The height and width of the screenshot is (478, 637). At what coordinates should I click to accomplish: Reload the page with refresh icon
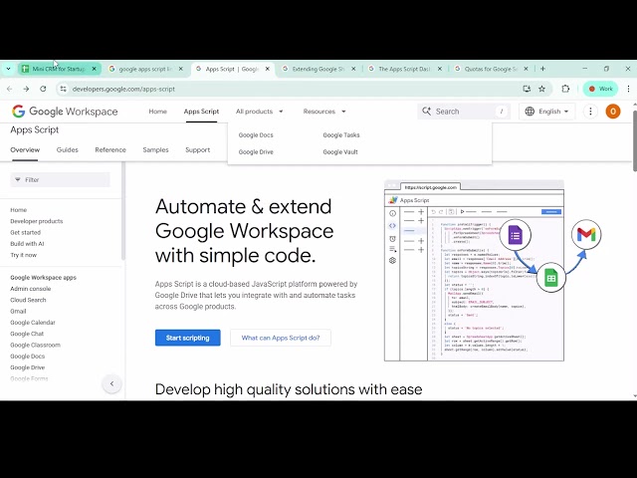[43, 89]
